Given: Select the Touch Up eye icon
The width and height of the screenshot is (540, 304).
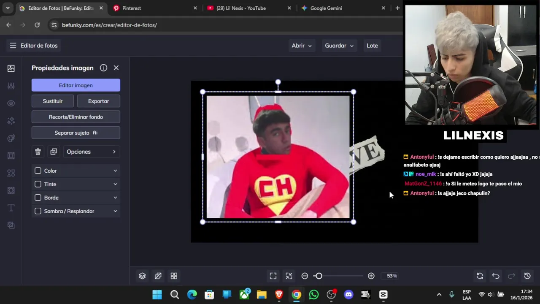Looking at the screenshot, I should tap(11, 103).
